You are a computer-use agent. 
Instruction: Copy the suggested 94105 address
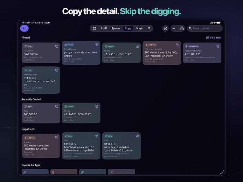pyautogui.click(x=57, y=138)
